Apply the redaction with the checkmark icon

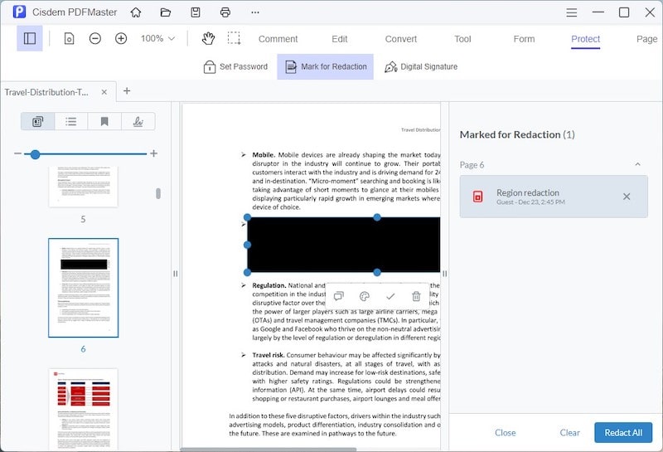(x=390, y=296)
